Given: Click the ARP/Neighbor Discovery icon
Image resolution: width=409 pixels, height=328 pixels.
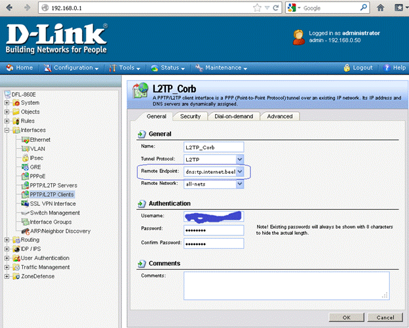Looking at the screenshot, I should (x=26, y=231).
